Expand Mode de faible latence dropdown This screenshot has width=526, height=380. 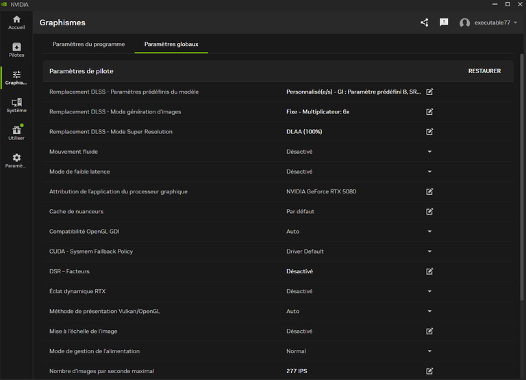click(x=429, y=172)
